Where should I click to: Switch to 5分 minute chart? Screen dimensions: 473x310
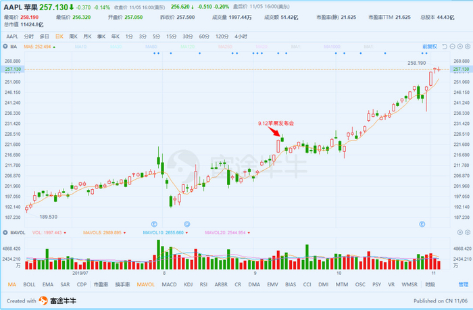(156, 36)
